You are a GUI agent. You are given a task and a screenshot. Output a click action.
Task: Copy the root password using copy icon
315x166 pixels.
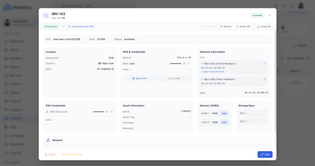185,63
